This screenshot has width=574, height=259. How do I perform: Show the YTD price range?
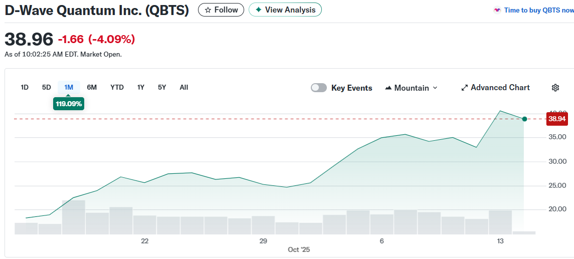[117, 87]
